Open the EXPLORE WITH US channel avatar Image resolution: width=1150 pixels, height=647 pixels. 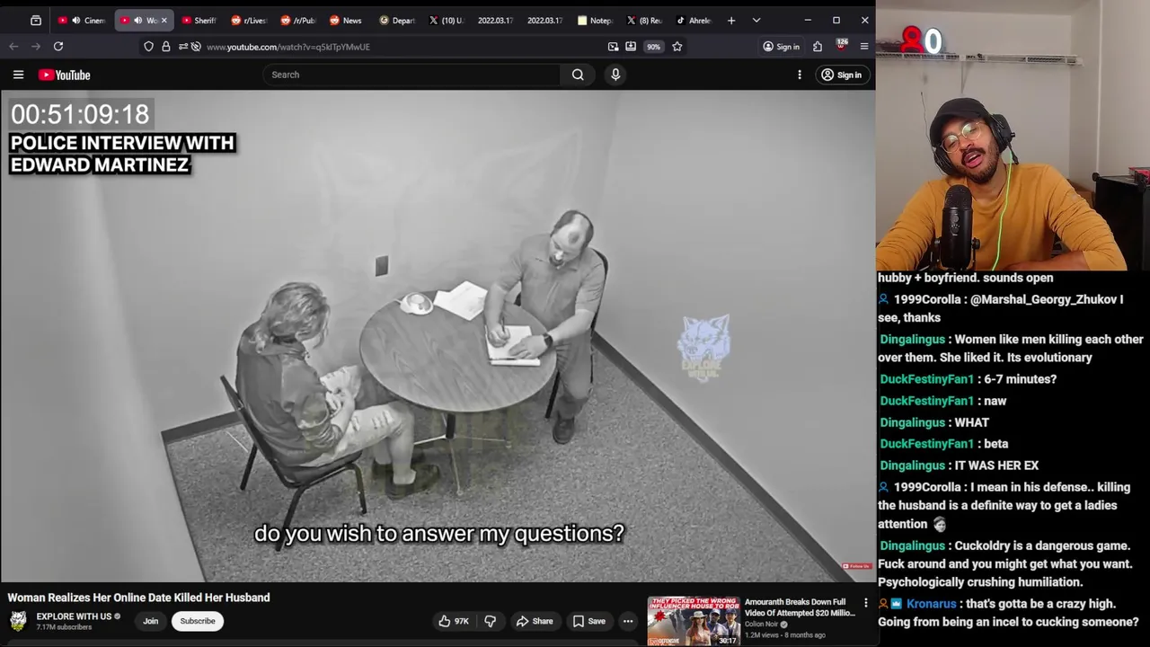(x=18, y=621)
